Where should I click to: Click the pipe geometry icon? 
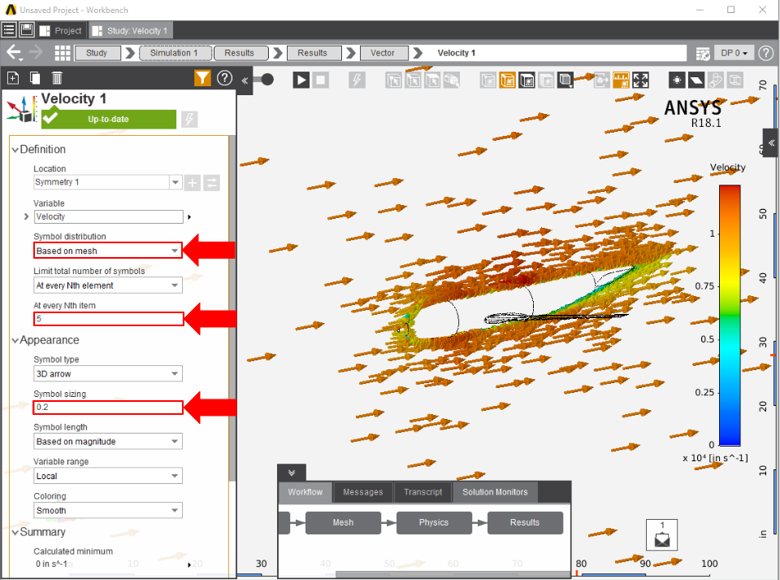coord(716,80)
